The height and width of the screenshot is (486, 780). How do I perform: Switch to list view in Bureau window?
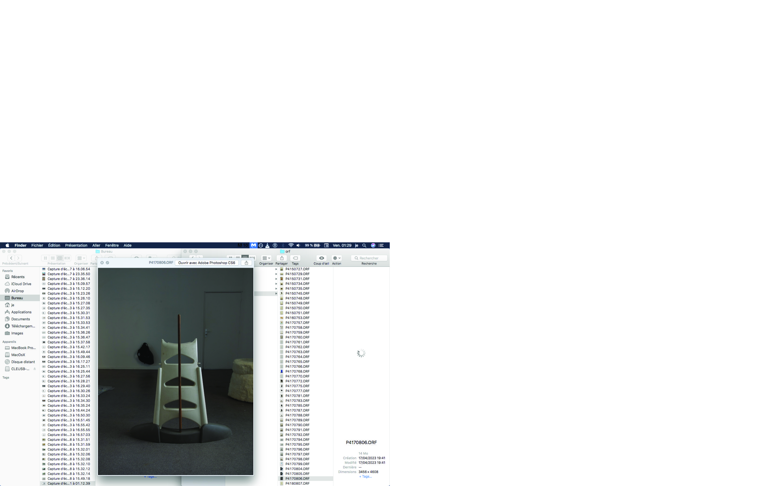[x=53, y=258]
